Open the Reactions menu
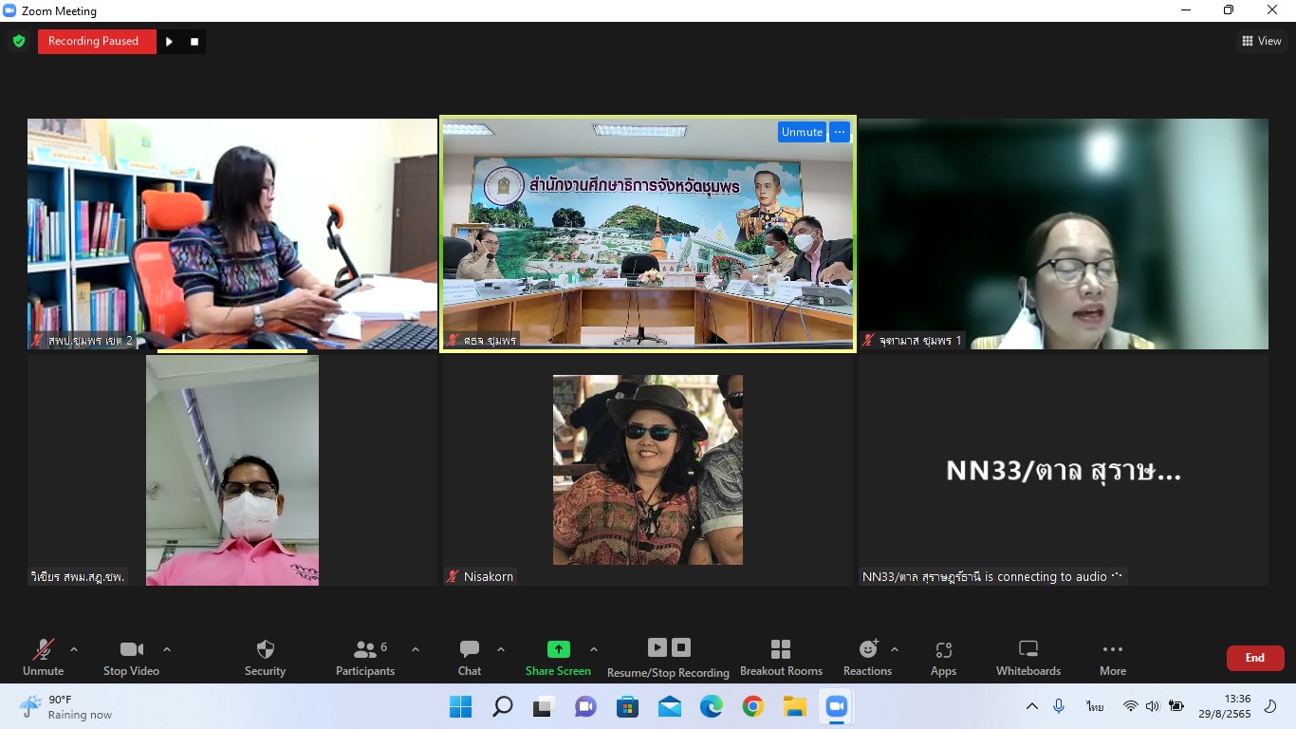The height and width of the screenshot is (729, 1296). [x=867, y=657]
